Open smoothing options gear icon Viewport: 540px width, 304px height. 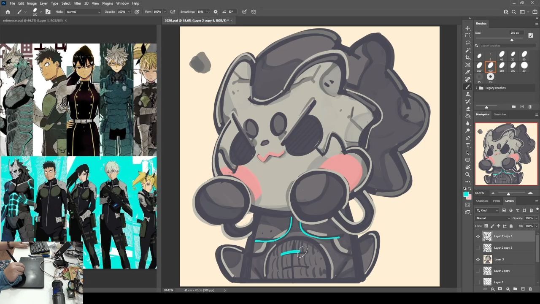click(x=216, y=12)
